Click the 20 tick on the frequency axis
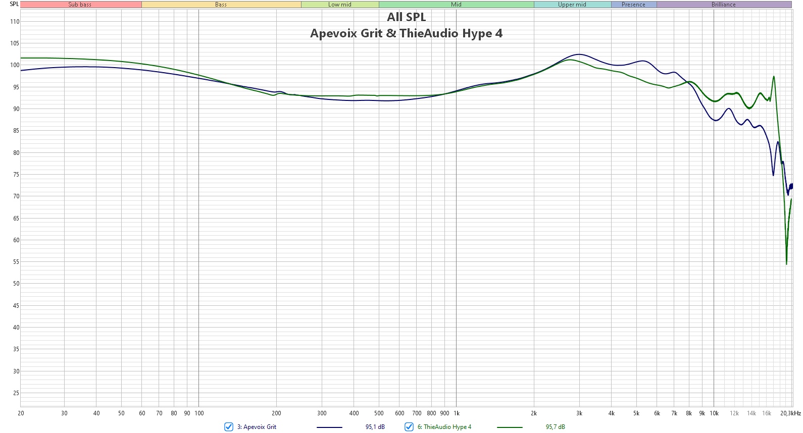The height and width of the screenshot is (433, 803). (21, 413)
